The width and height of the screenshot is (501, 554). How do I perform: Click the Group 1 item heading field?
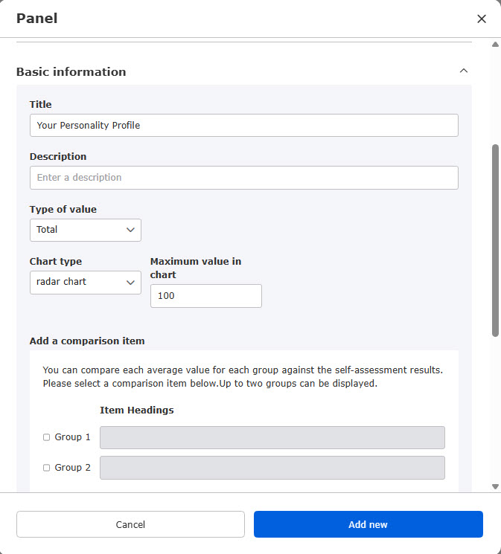[272, 437]
